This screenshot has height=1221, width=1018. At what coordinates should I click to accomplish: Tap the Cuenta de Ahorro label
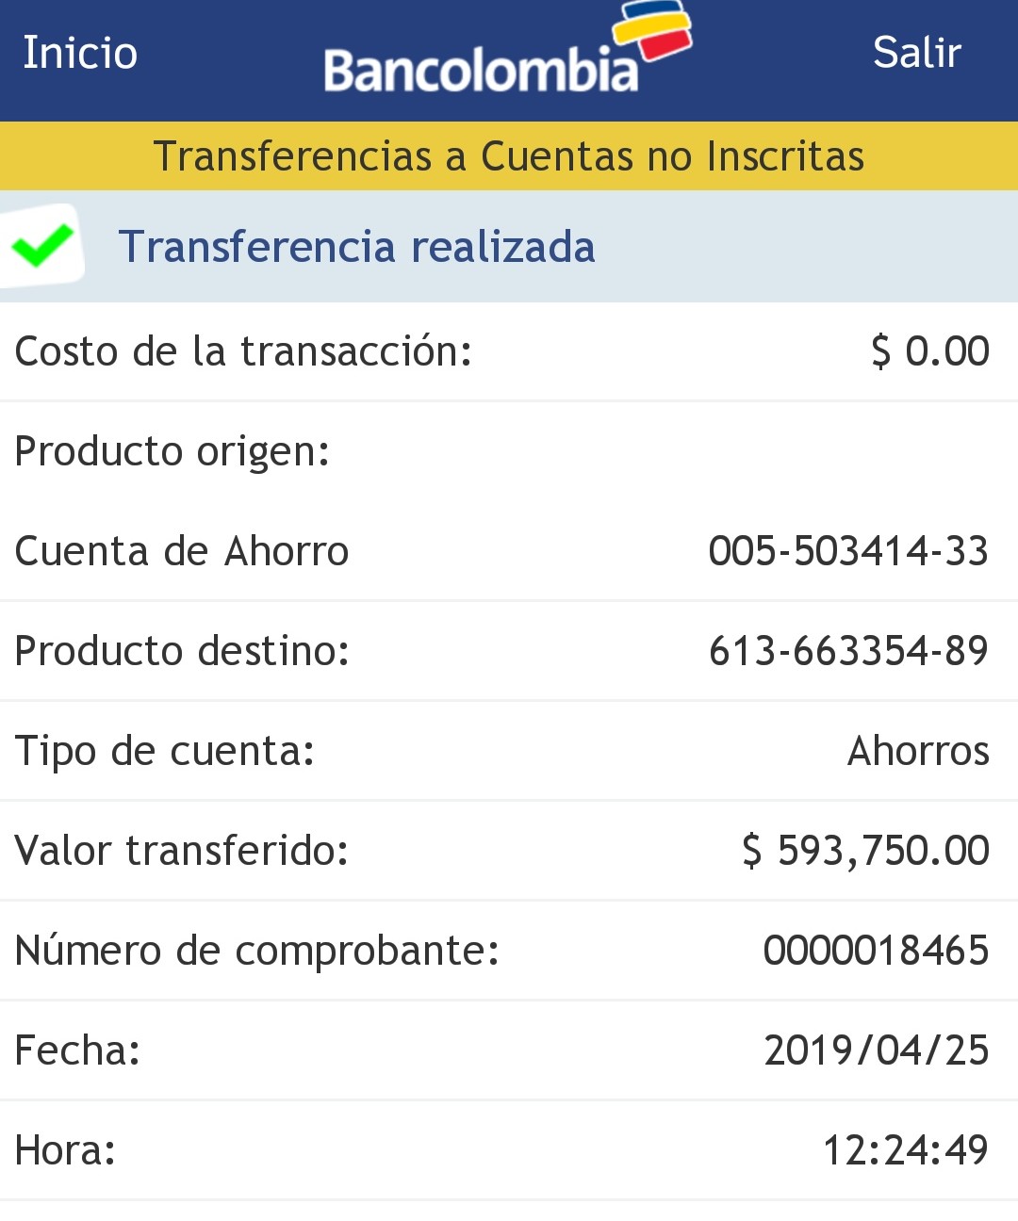pos(182,551)
